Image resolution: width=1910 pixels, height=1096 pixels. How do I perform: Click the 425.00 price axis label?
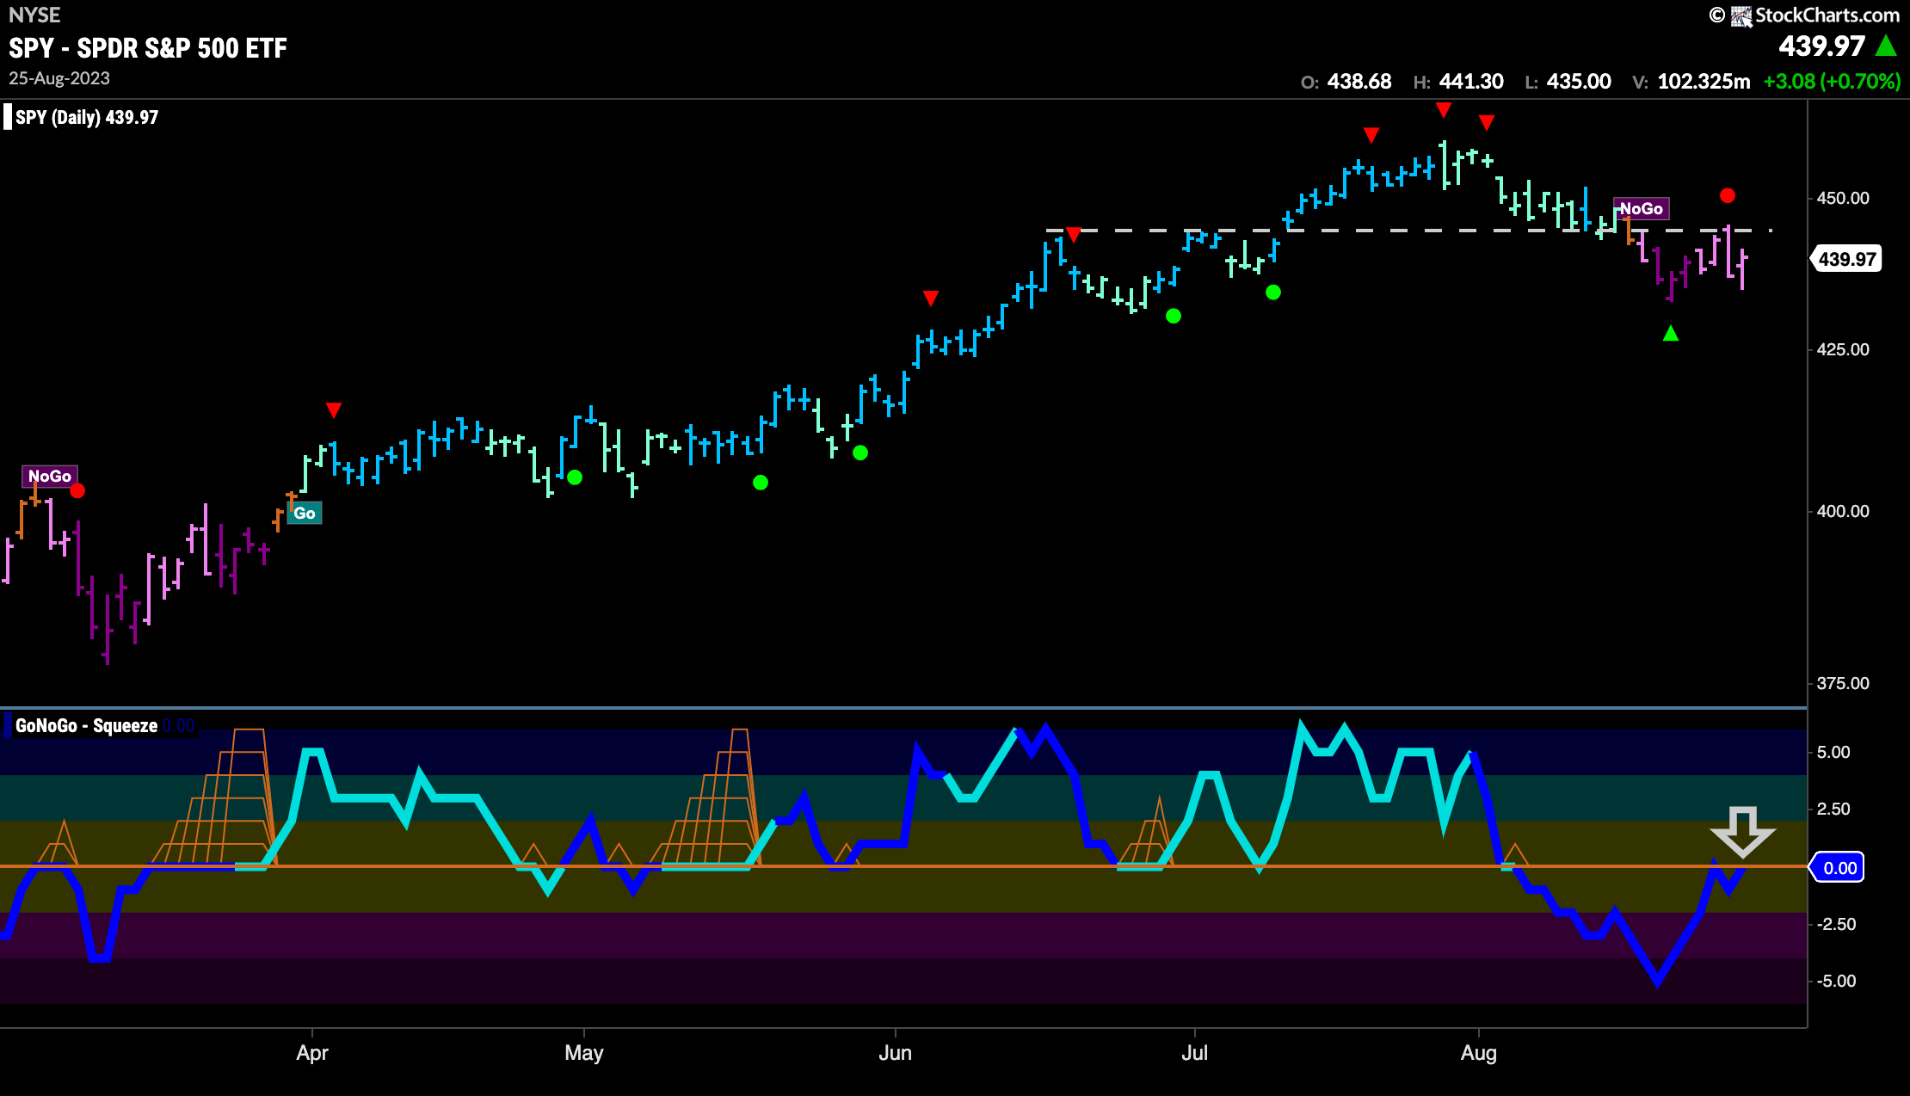1843,349
